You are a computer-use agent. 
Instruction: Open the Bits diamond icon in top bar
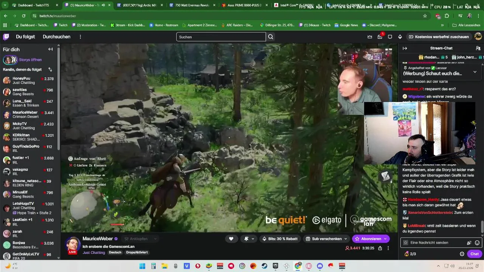(x=400, y=37)
